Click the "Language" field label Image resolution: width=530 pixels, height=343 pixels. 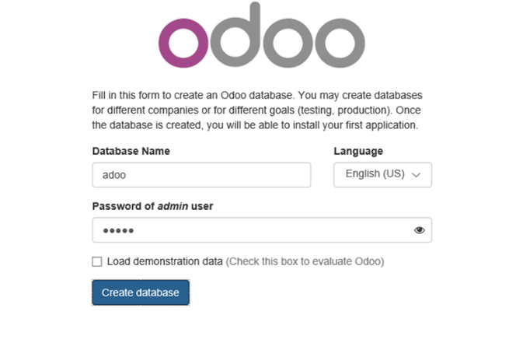(x=358, y=151)
